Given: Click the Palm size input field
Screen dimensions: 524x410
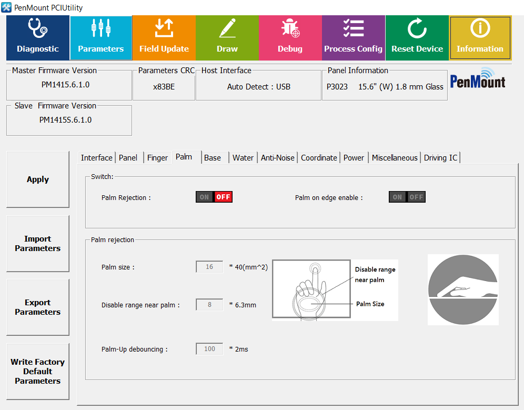Looking at the screenshot, I should 209,266.
